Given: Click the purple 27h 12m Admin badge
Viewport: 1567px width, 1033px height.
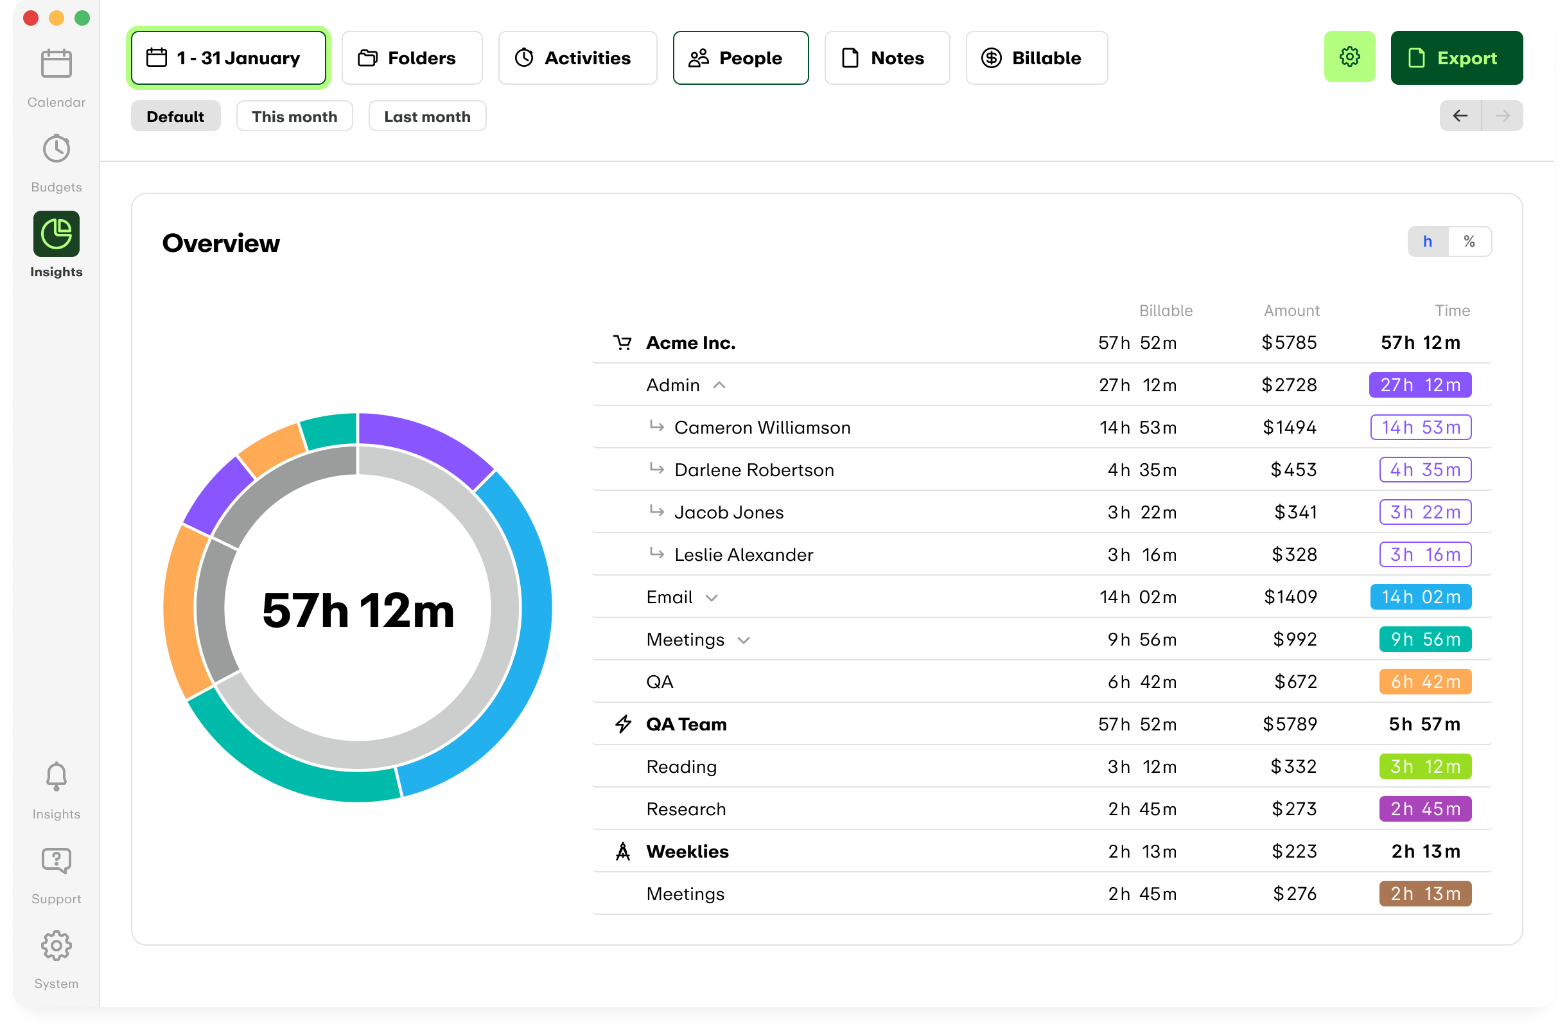Looking at the screenshot, I should pyautogui.click(x=1419, y=385).
